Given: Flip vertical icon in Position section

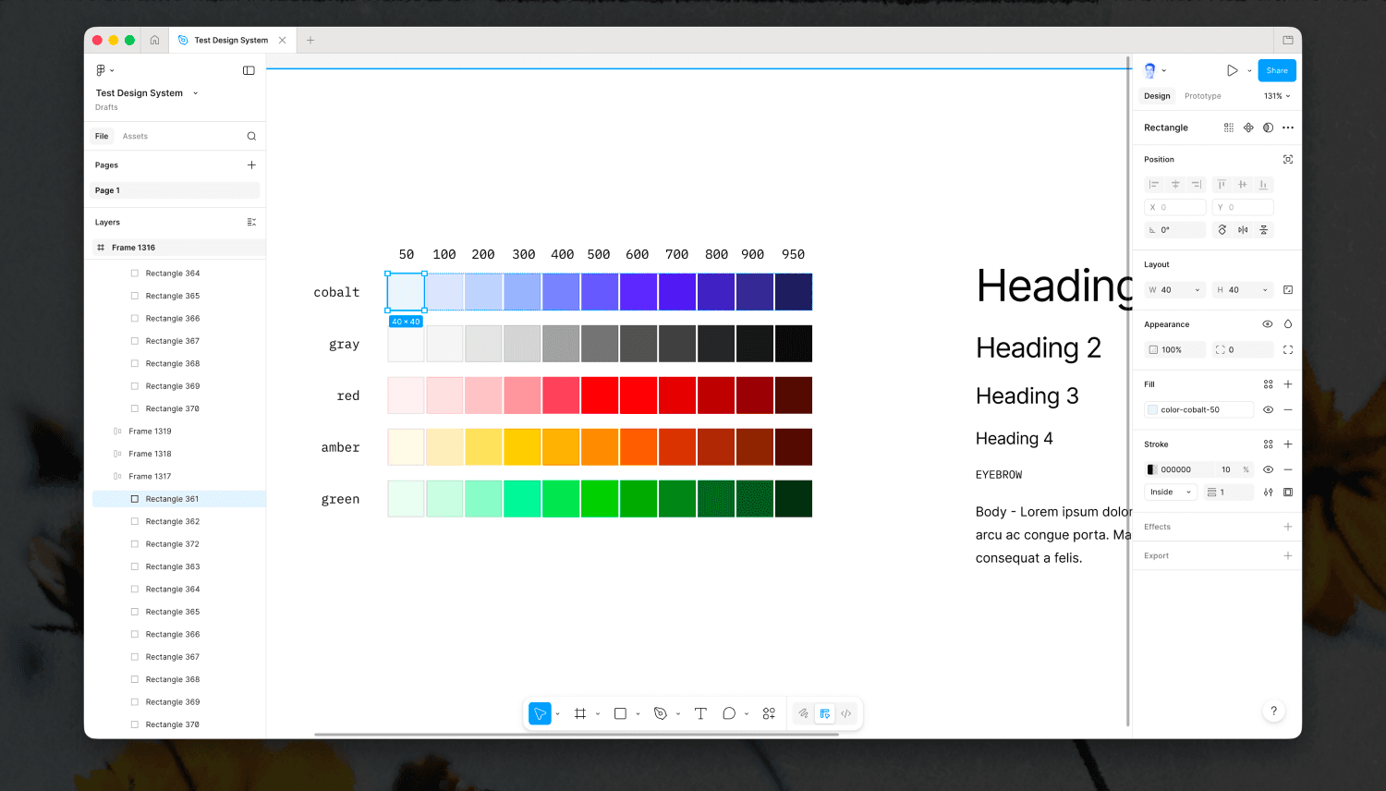Looking at the screenshot, I should coord(1264,229).
